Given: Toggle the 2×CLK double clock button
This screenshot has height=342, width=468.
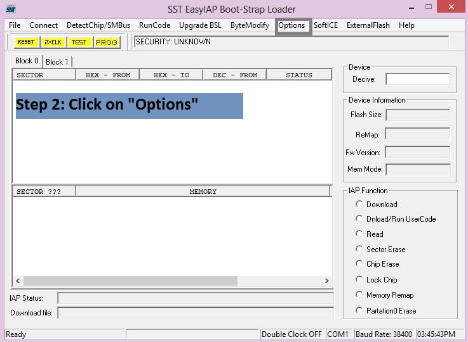Looking at the screenshot, I should pos(53,42).
